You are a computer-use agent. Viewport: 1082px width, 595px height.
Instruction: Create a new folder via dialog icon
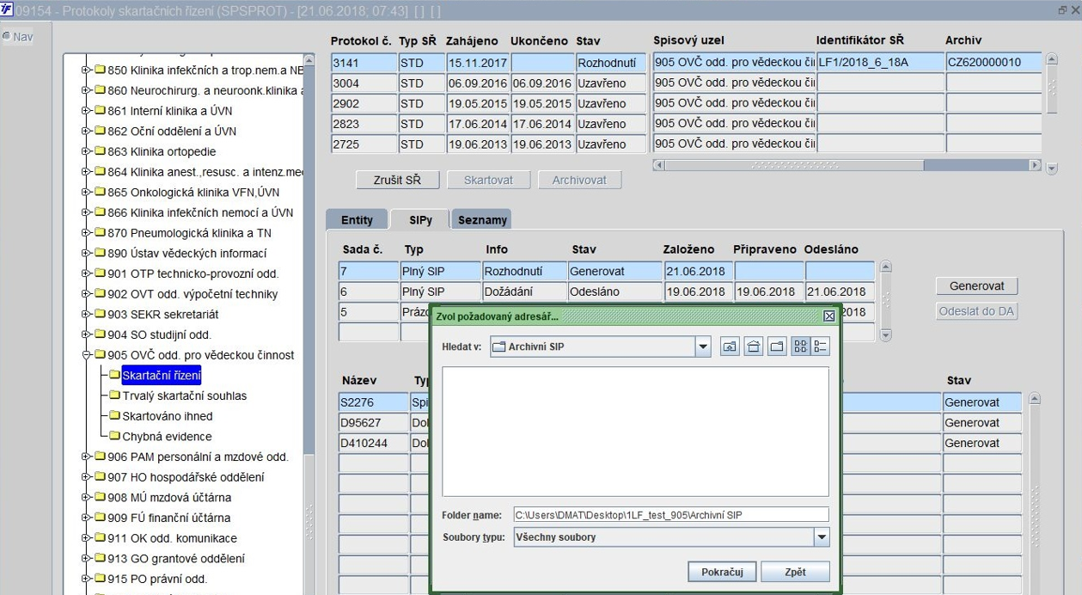tap(777, 347)
